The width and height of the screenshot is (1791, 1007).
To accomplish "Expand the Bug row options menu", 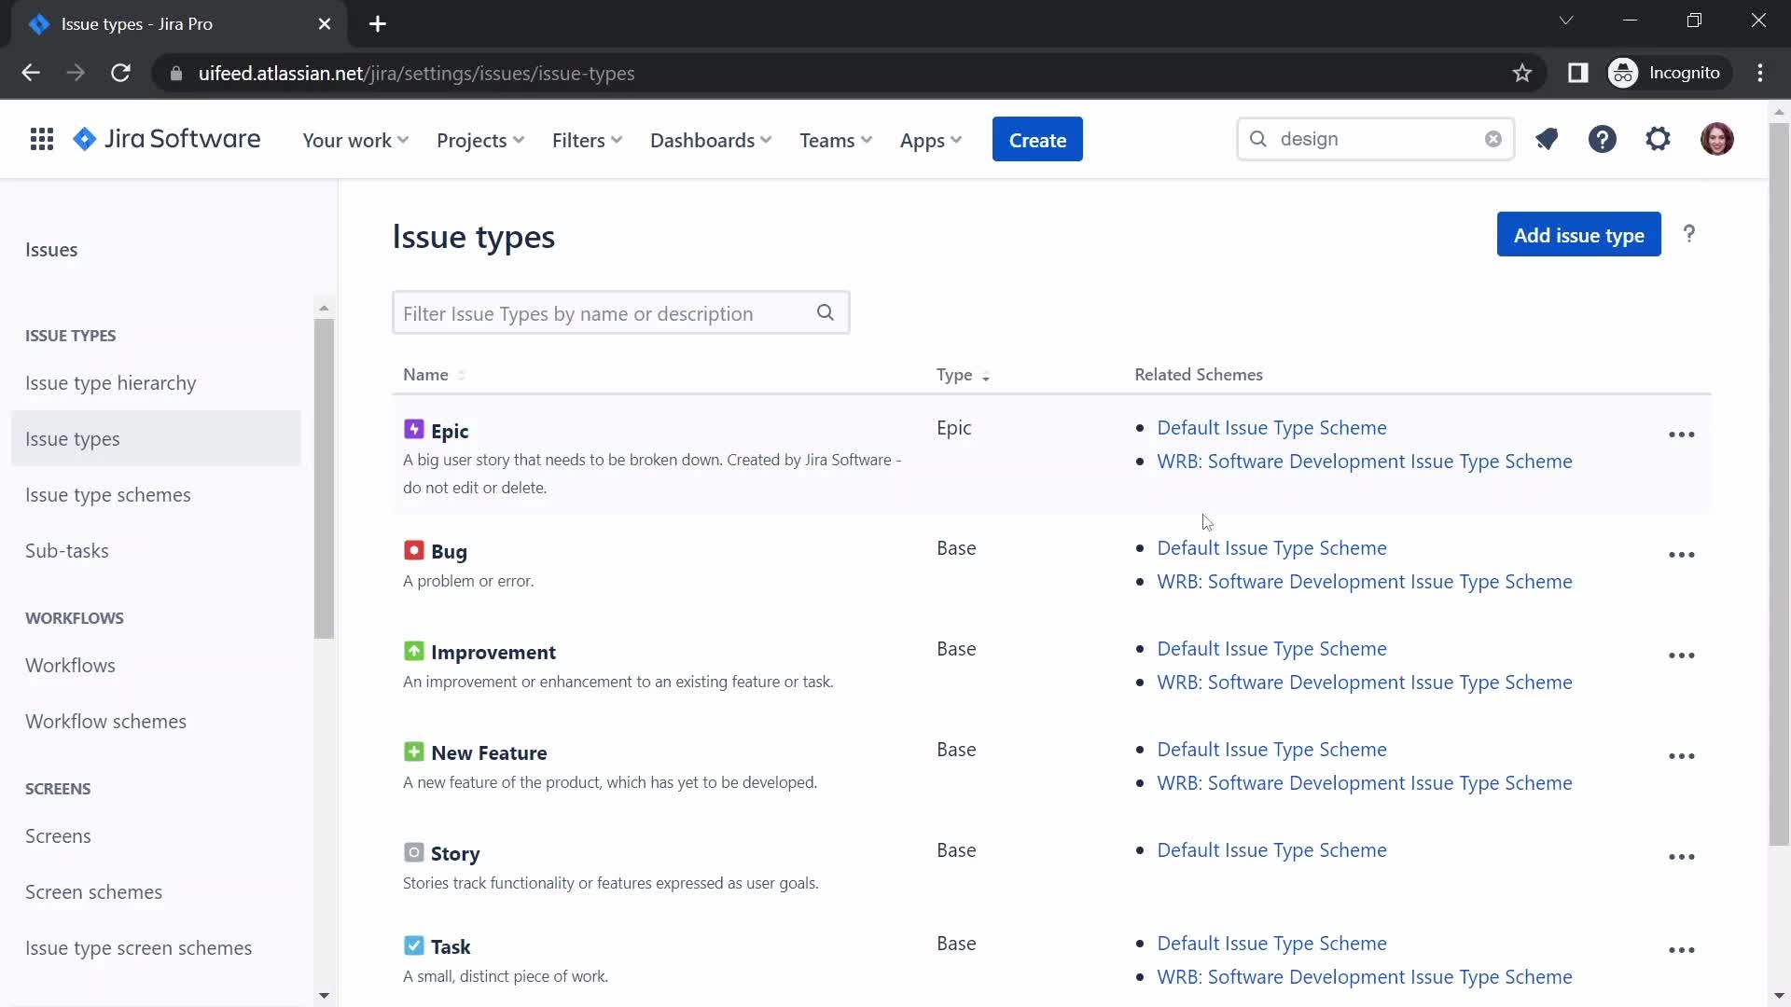I will (x=1682, y=555).
